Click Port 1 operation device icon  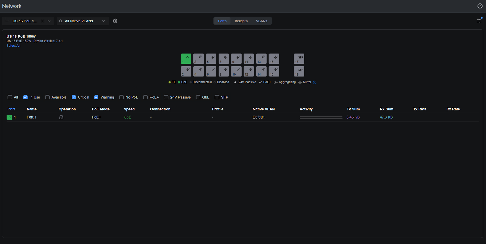[61, 117]
